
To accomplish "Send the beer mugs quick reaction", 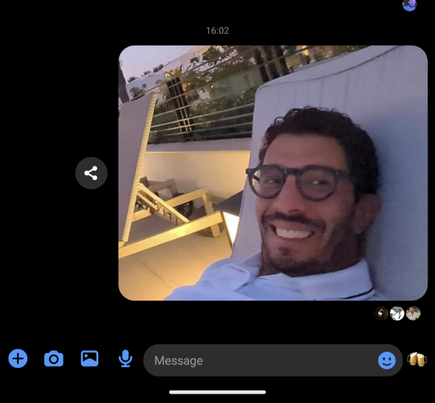I will 417,359.
